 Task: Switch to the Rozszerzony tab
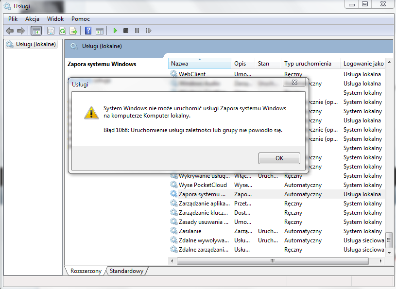[x=86, y=271]
